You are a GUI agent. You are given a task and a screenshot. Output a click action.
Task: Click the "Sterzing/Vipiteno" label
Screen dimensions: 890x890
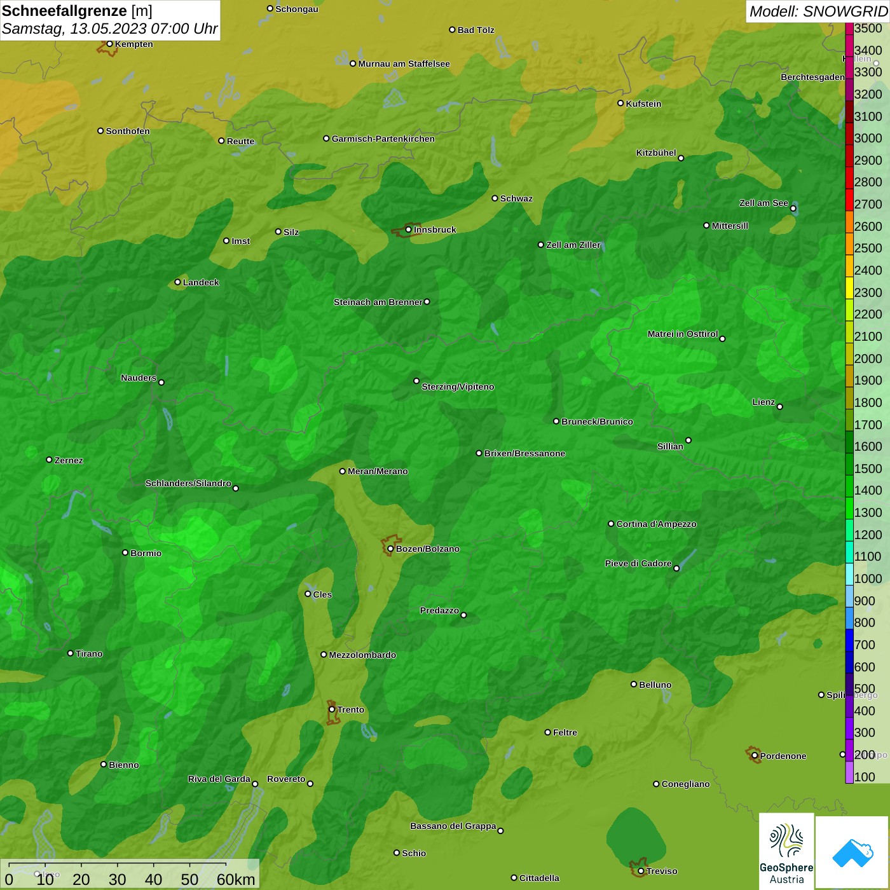tap(458, 387)
